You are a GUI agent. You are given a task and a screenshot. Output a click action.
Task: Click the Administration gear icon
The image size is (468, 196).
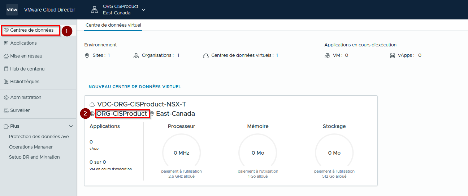pos(6,97)
